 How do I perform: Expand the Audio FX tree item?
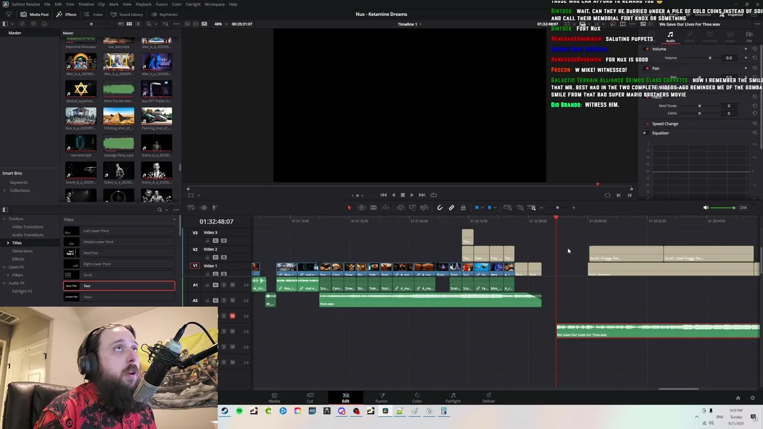4,283
